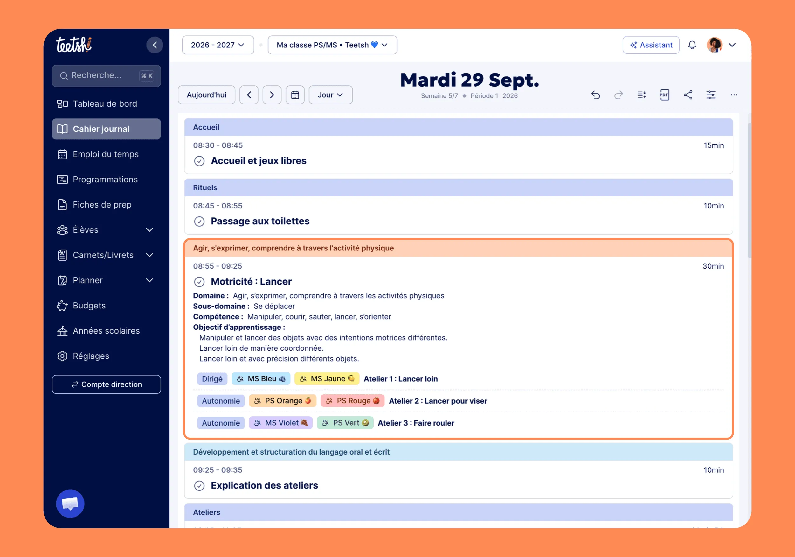Click the Recherche search field
This screenshot has height=557, width=795.
pos(106,75)
